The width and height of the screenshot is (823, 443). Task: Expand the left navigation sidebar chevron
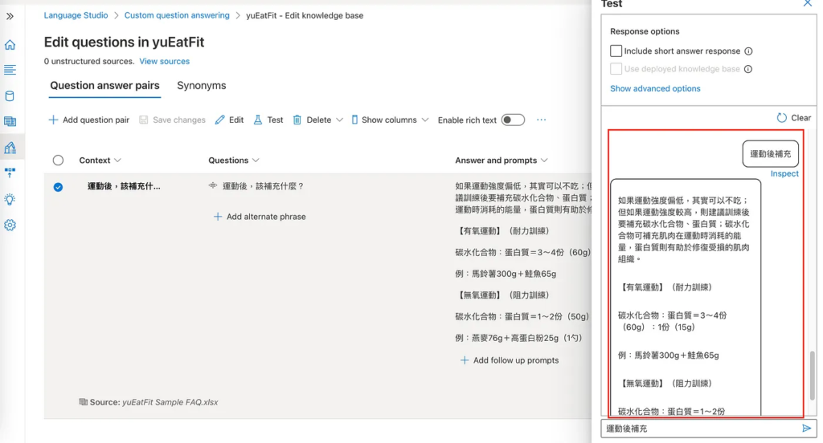click(10, 16)
